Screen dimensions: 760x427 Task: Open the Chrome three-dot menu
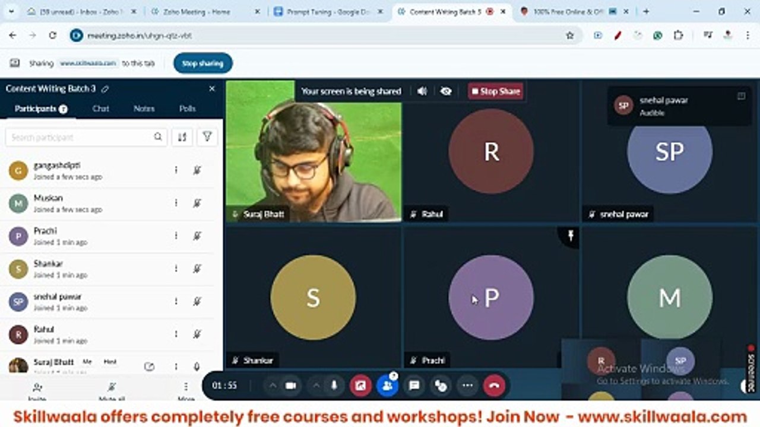pos(748,36)
